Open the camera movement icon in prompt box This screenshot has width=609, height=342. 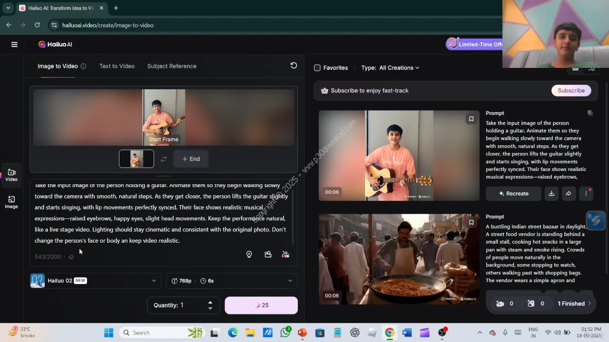point(268,255)
